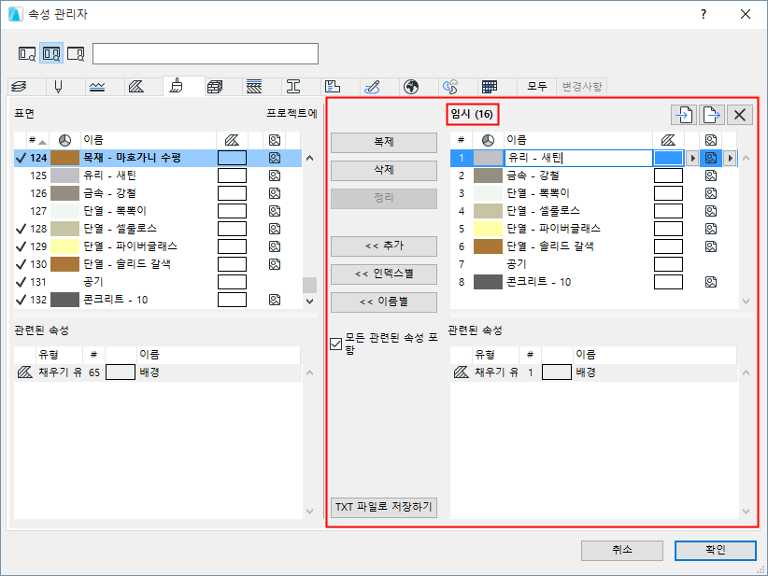Click the search input field
This screenshot has height=576, width=768.
(x=206, y=53)
